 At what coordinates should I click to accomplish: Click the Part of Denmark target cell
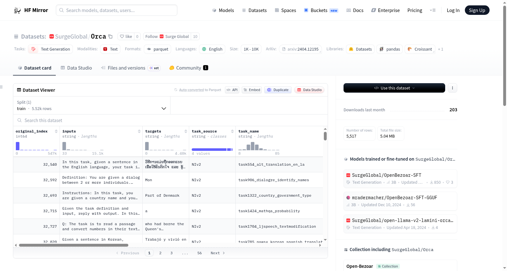pos(166,195)
